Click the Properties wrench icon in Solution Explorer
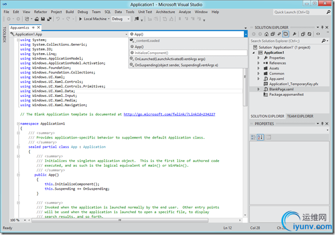The image size is (335, 235). coord(294,34)
